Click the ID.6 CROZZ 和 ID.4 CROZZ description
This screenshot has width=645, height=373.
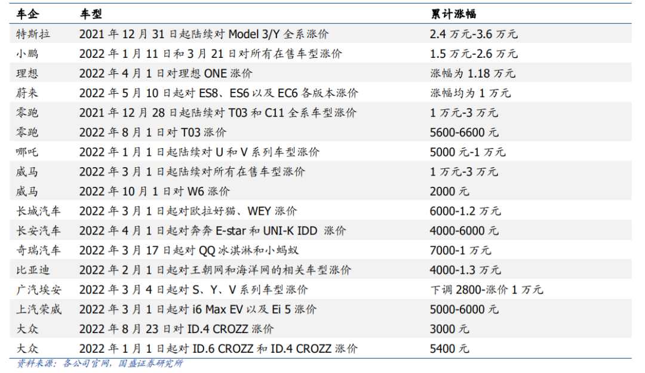[x=219, y=349]
